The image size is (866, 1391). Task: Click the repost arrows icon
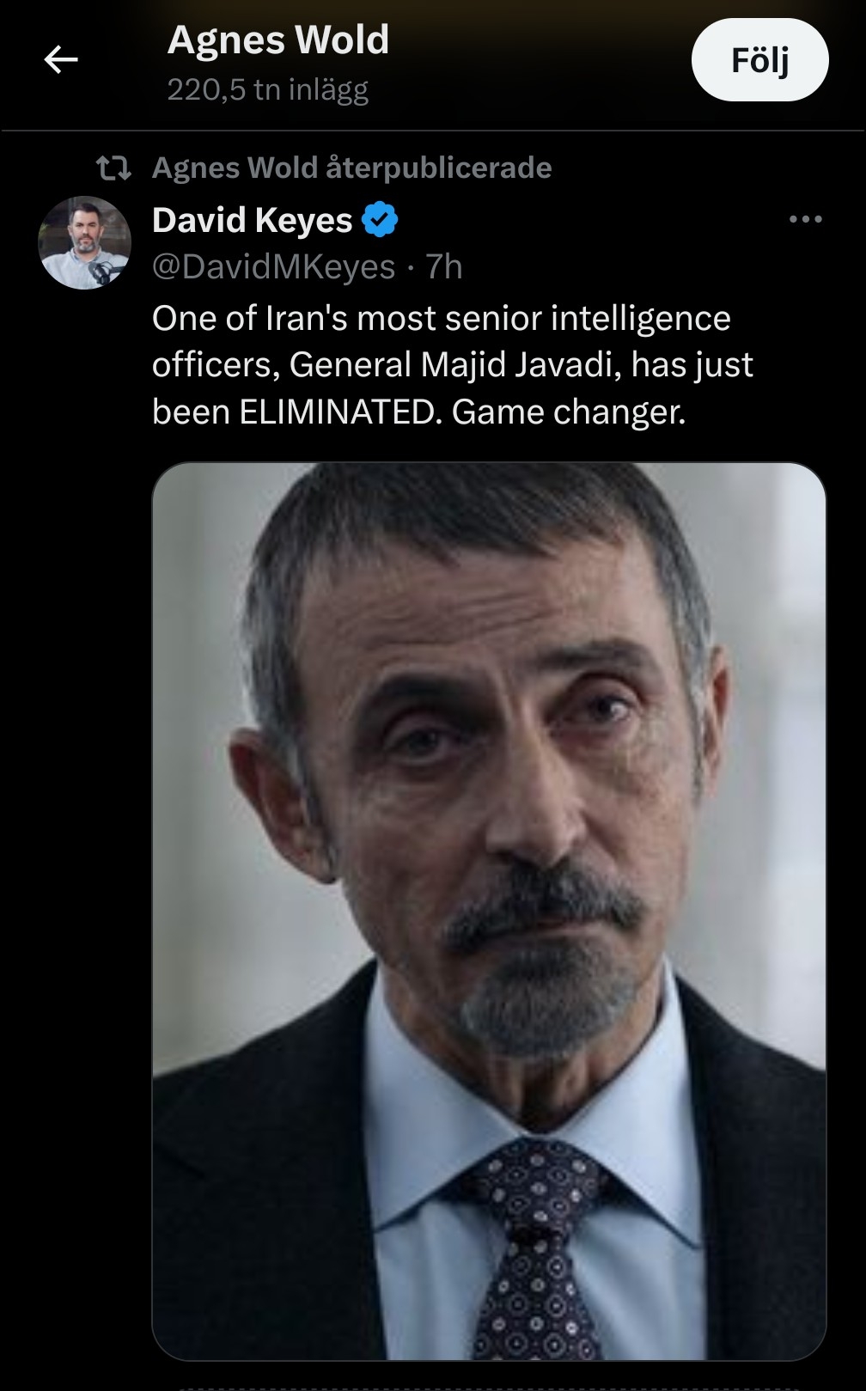(x=113, y=168)
